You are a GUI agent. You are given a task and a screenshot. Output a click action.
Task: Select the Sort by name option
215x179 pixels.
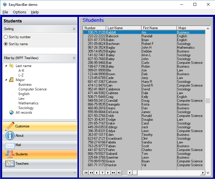(6, 44)
